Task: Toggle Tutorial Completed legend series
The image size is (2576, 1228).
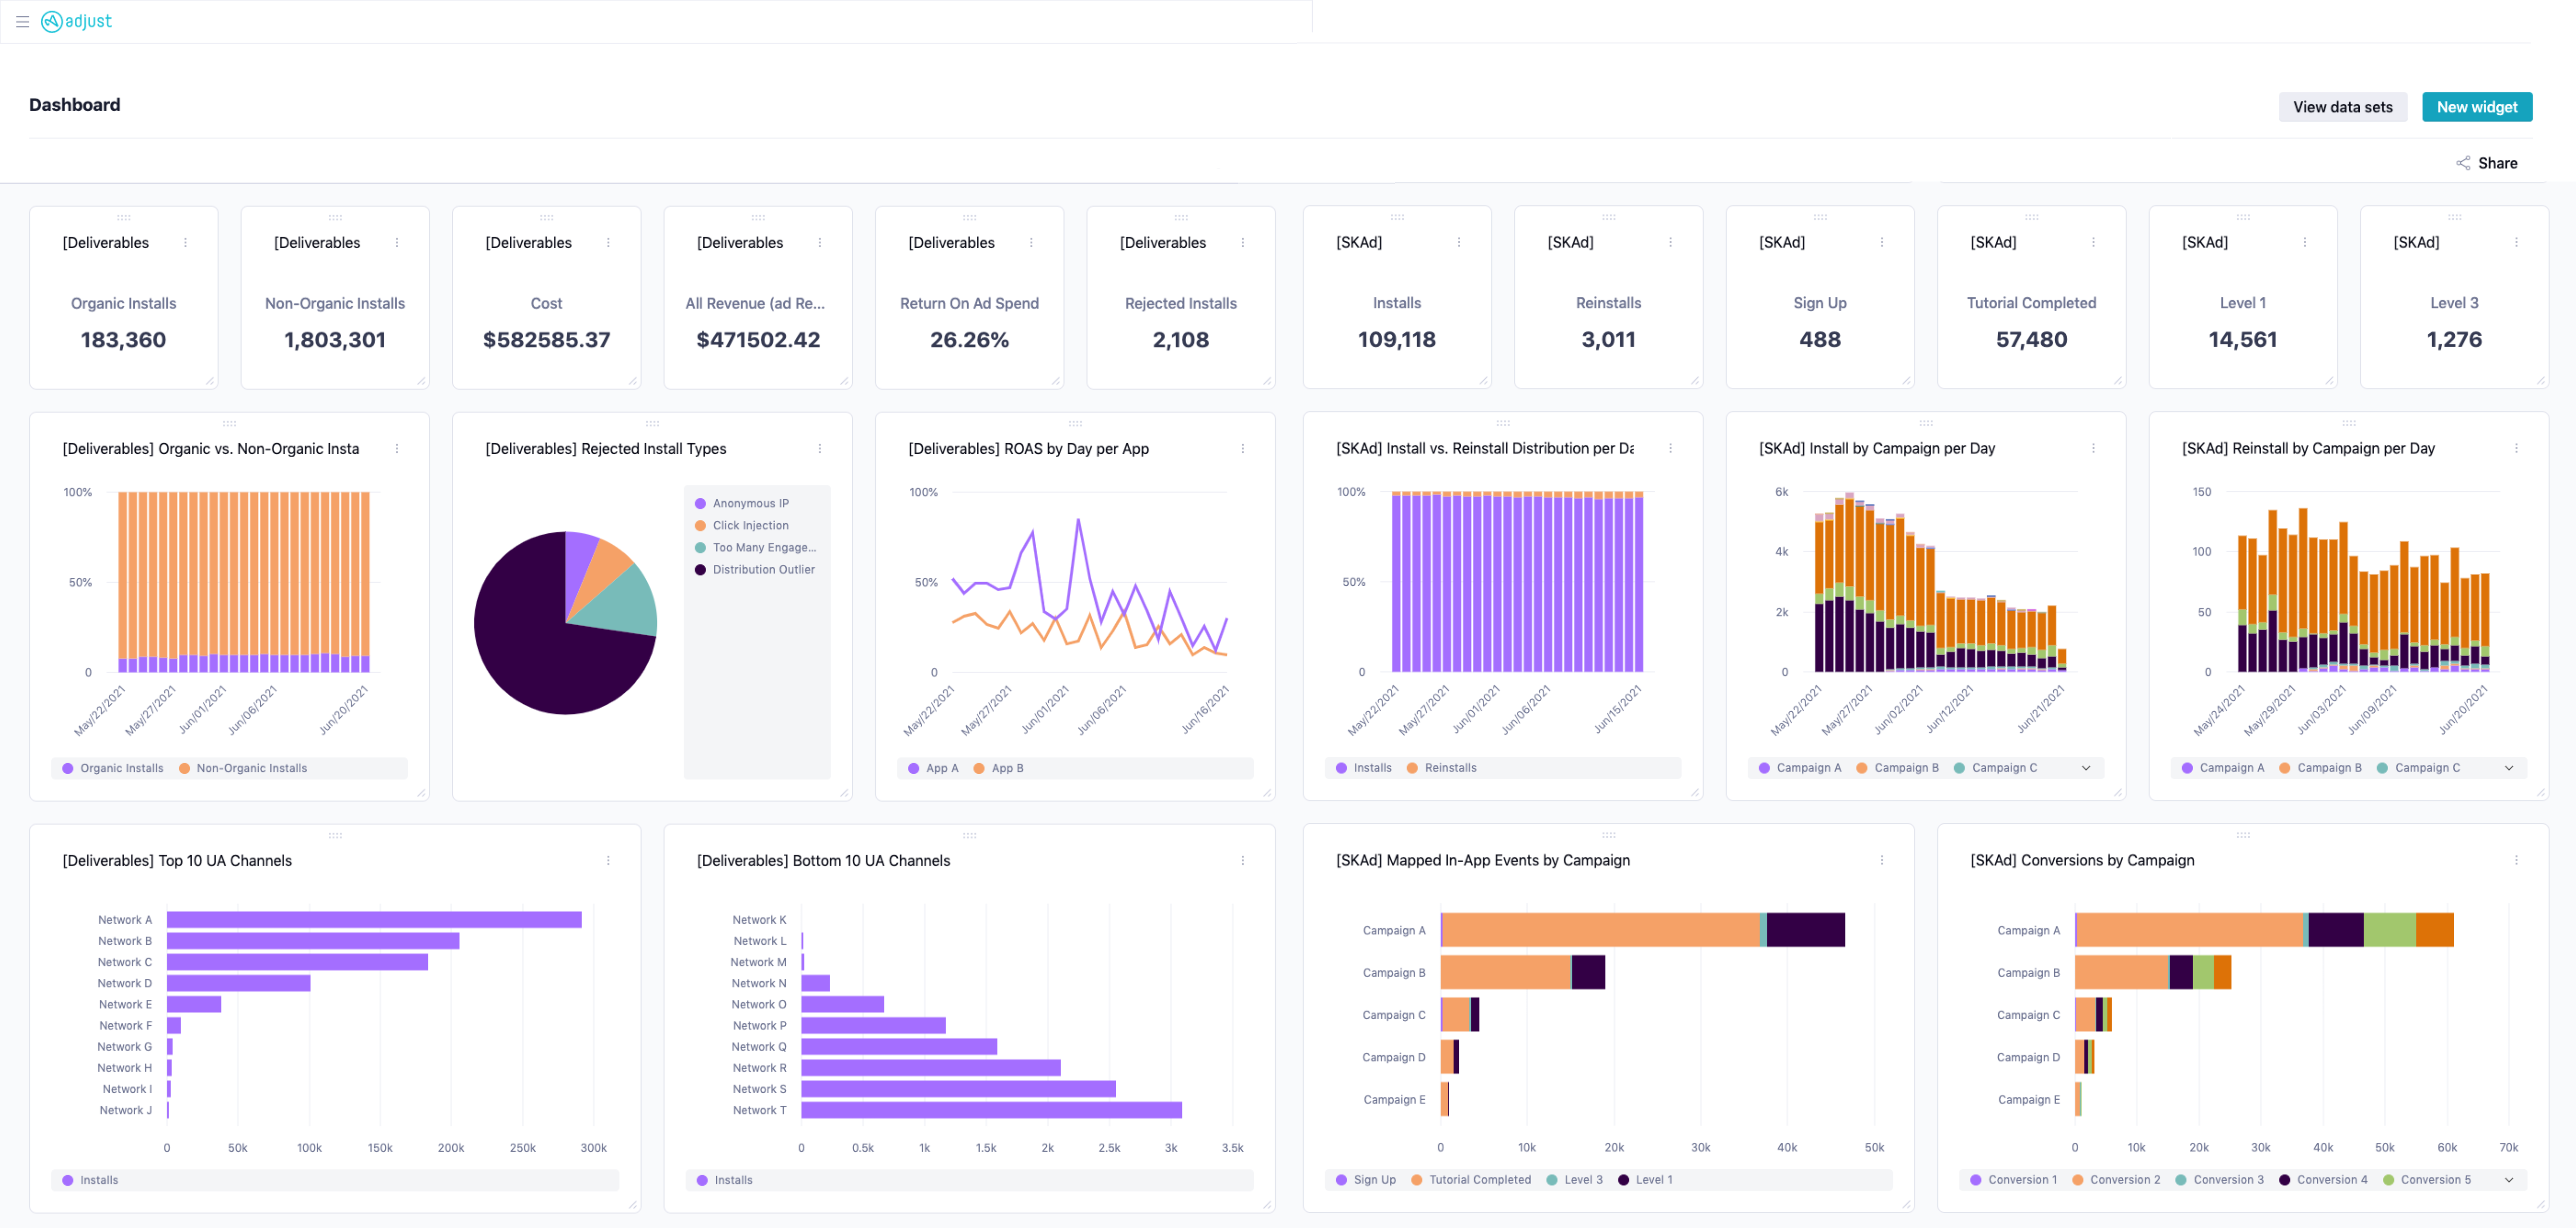Action: point(1470,1180)
